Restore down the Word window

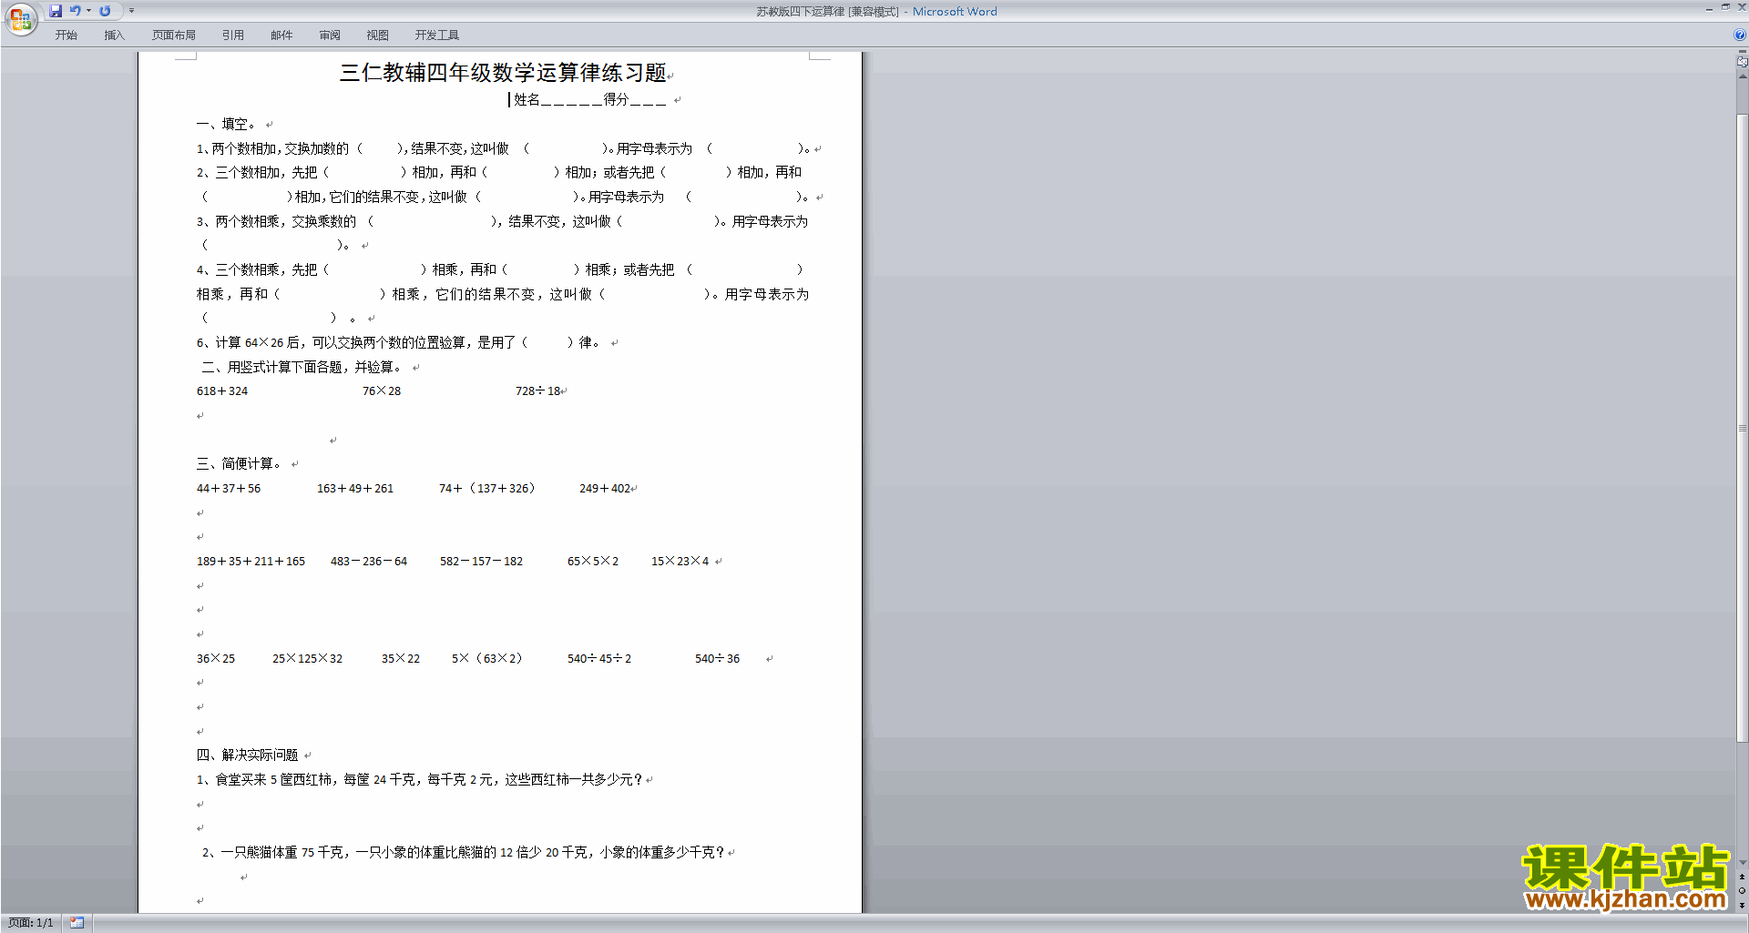1725,7
